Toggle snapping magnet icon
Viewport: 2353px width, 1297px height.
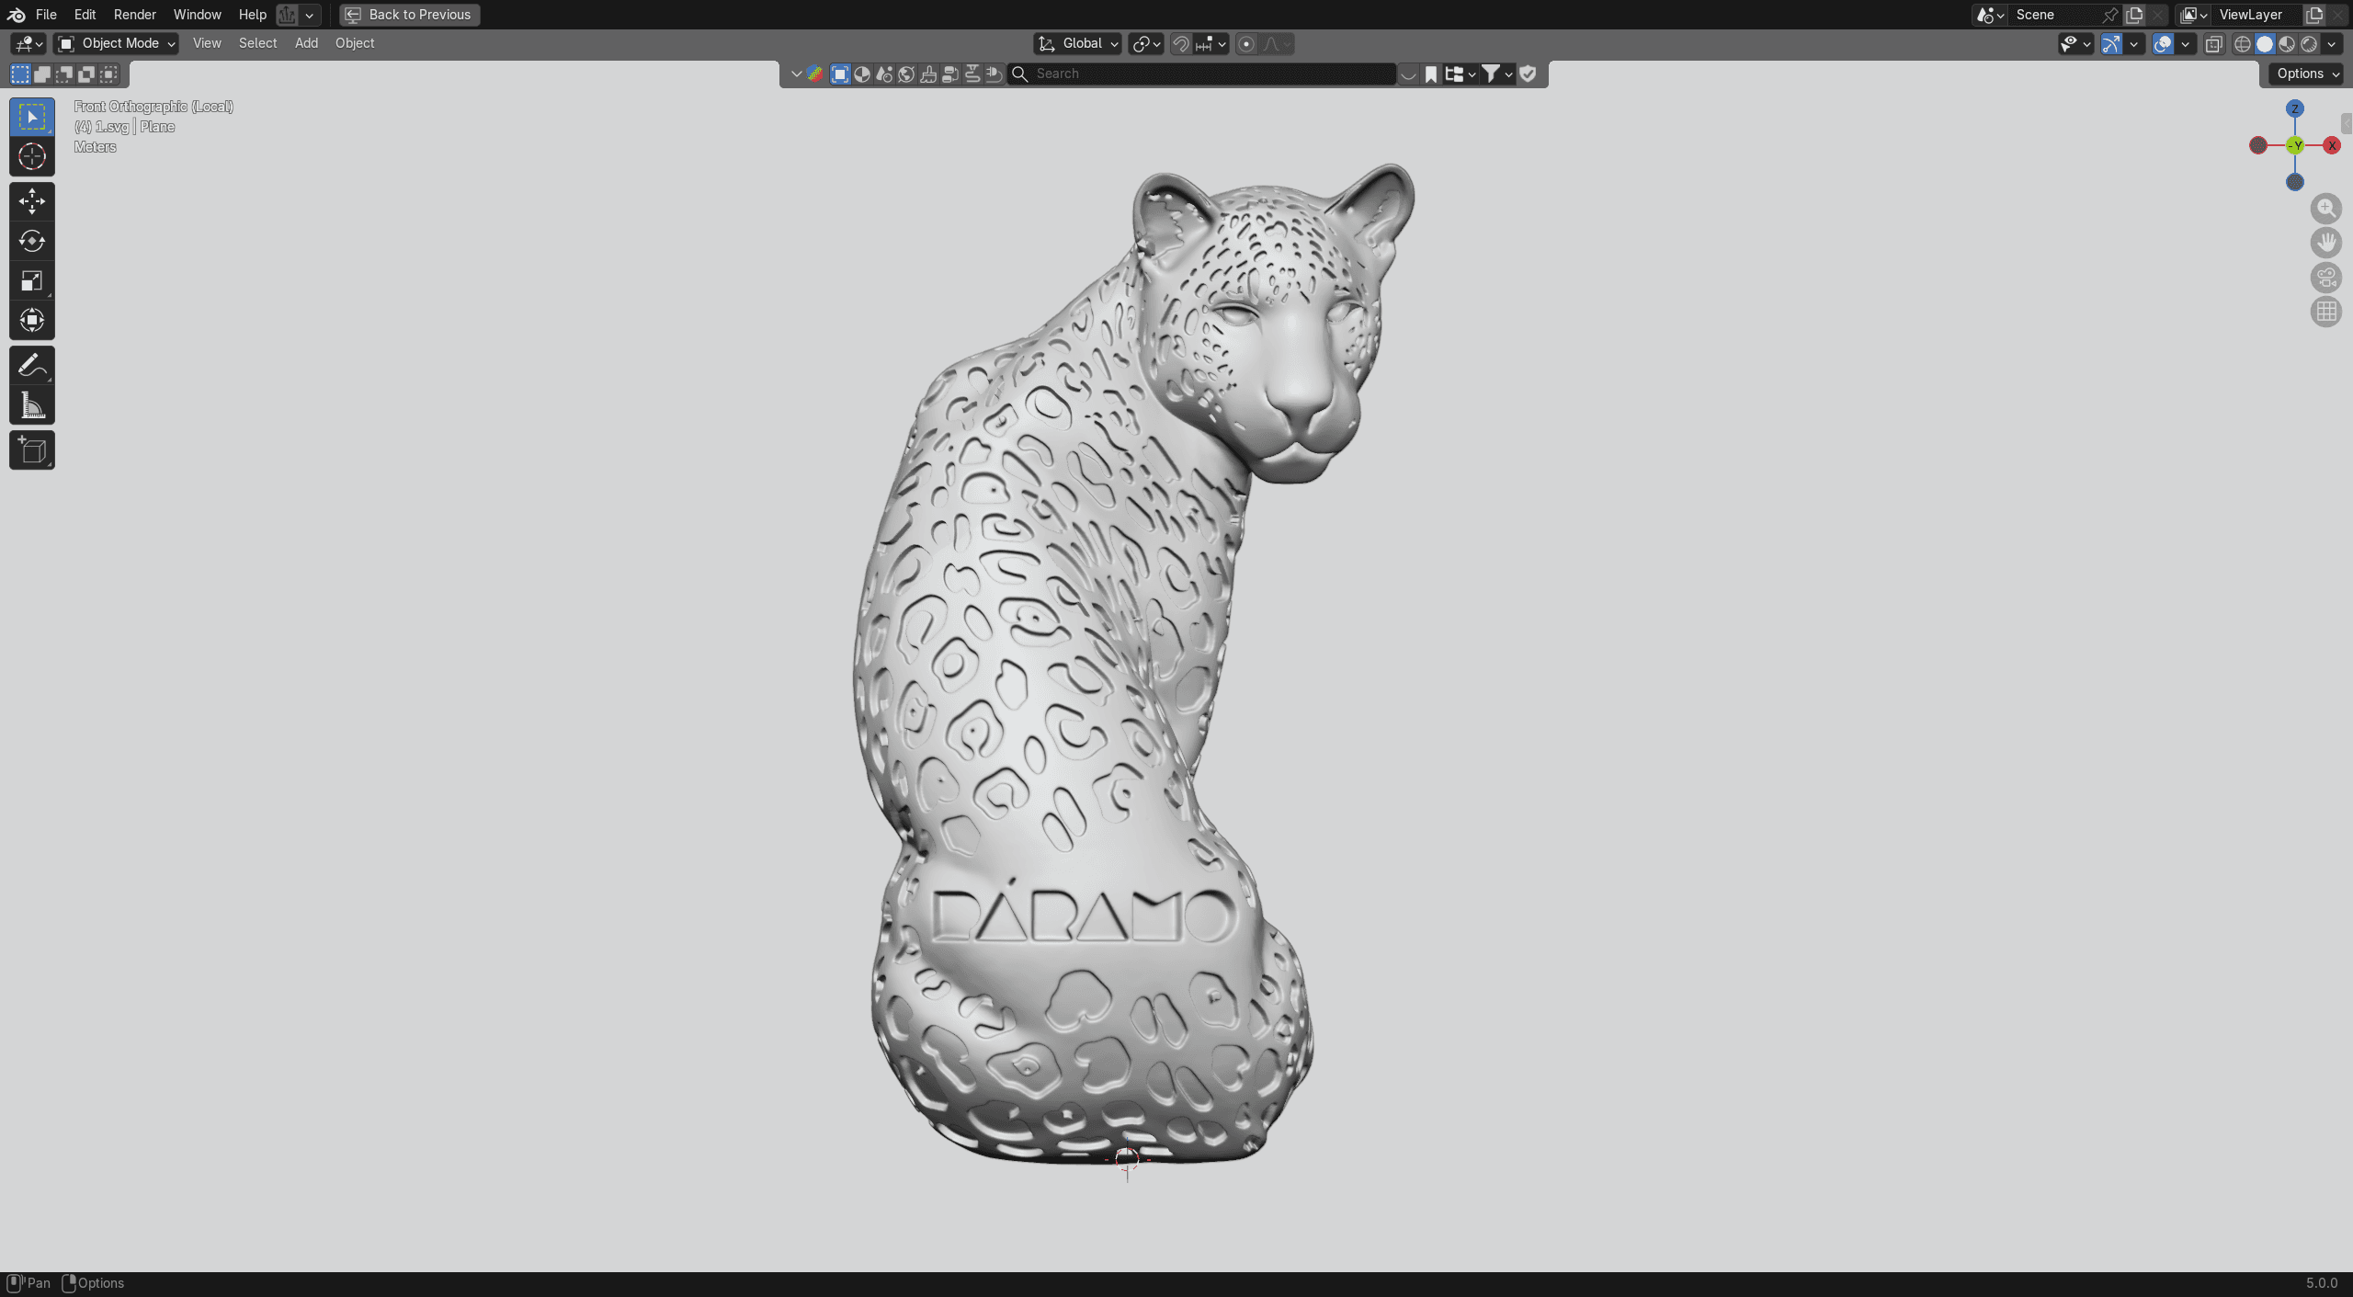click(1181, 44)
